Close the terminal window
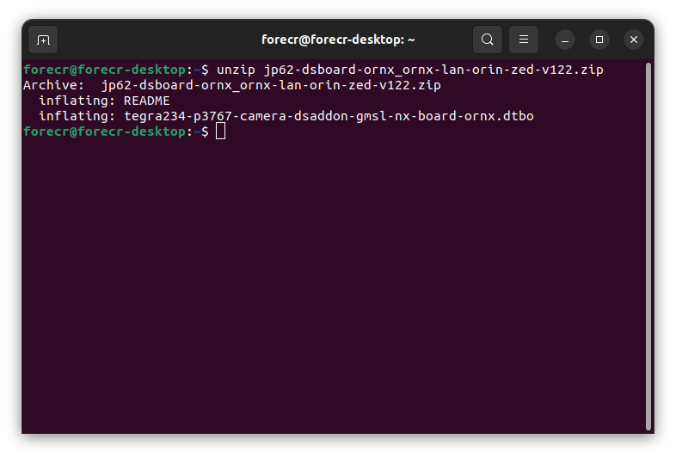Screen dimensions: 676x458 634,40
